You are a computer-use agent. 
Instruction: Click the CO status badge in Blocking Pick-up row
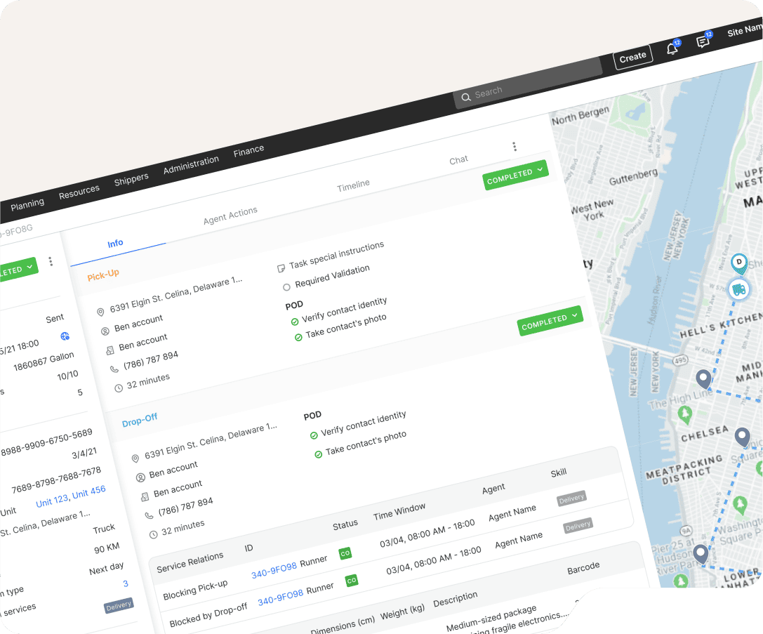pyautogui.click(x=345, y=554)
